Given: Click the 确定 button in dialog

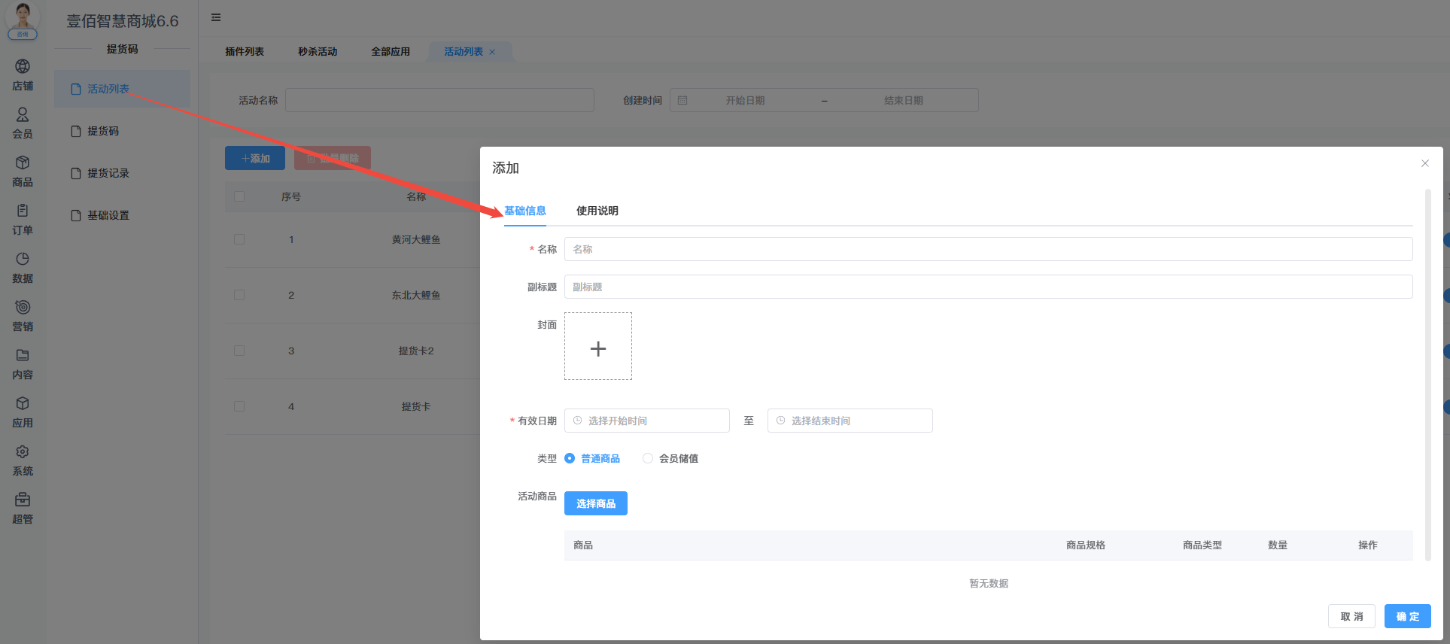Looking at the screenshot, I should tap(1408, 616).
